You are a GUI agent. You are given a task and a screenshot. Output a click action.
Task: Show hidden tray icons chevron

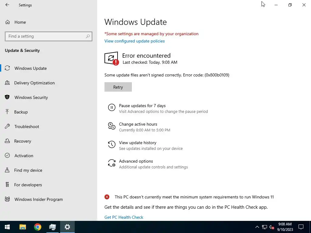point(257,227)
